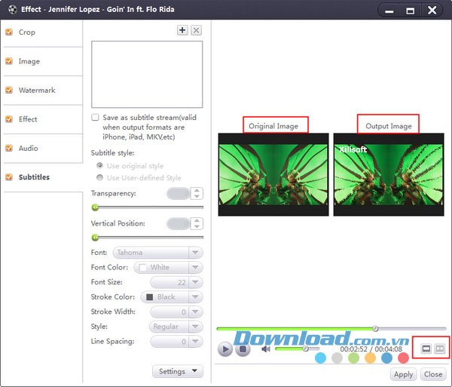Screen dimensions: 452x387
Task: Click the app logo in title bar
Action: pyautogui.click(x=12, y=10)
